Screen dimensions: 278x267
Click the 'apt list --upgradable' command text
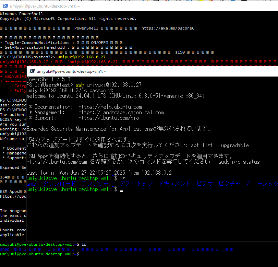click(220, 146)
